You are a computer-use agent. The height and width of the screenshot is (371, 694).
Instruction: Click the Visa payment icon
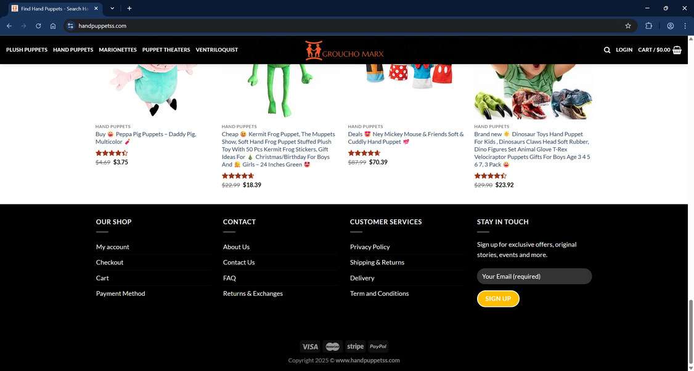[x=310, y=346]
